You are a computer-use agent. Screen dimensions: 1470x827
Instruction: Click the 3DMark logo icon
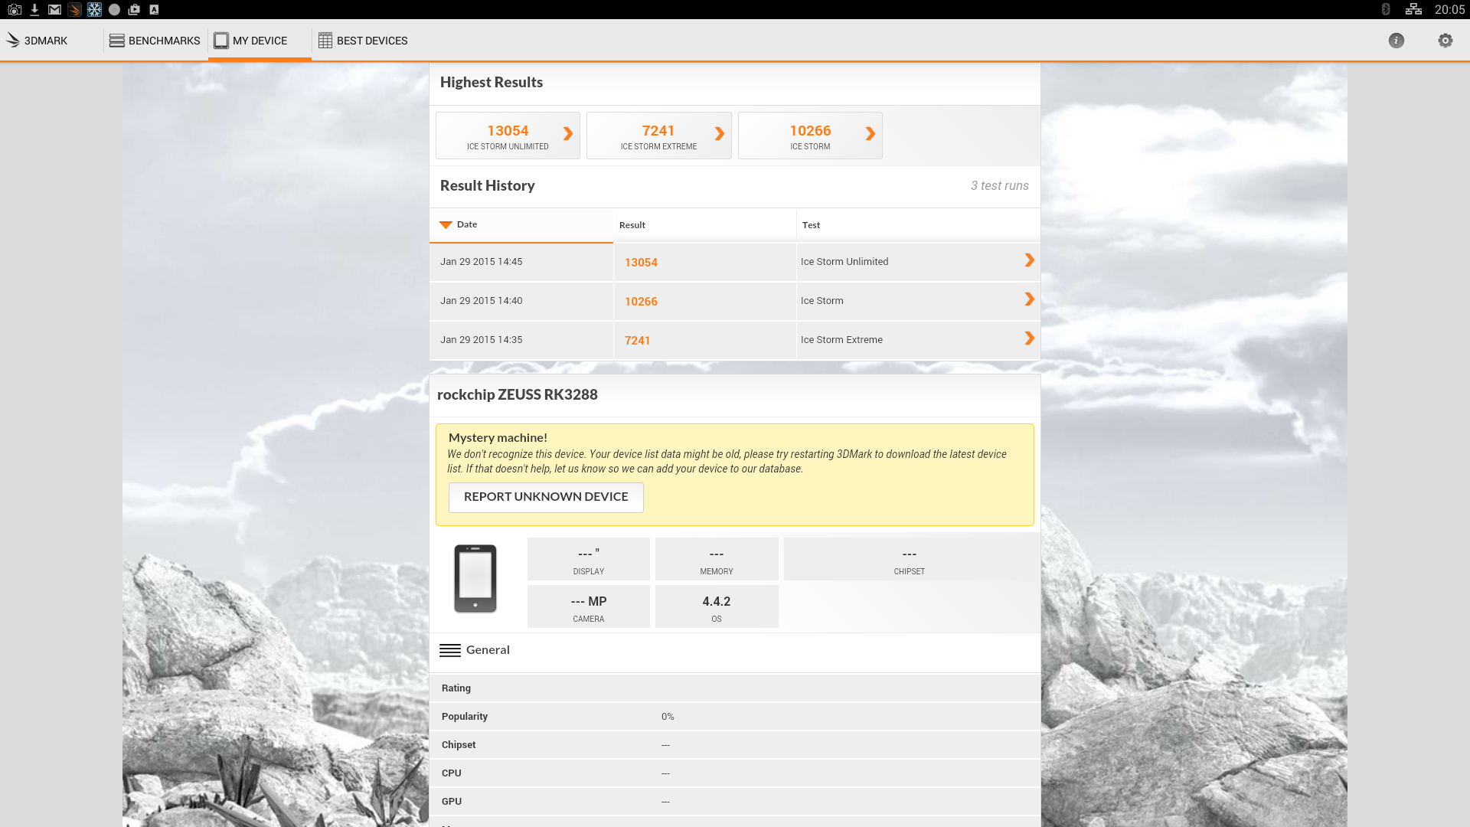click(13, 40)
